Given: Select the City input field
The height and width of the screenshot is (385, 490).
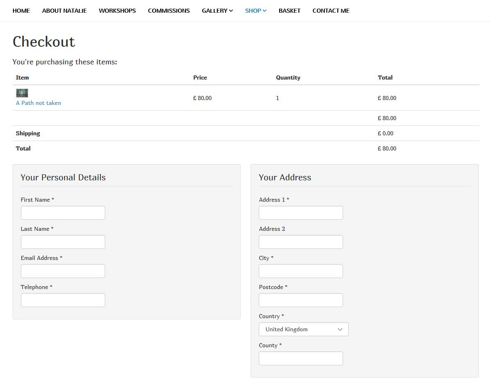Looking at the screenshot, I should click(x=301, y=271).
